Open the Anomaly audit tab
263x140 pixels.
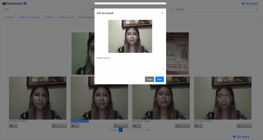tap(66, 17)
